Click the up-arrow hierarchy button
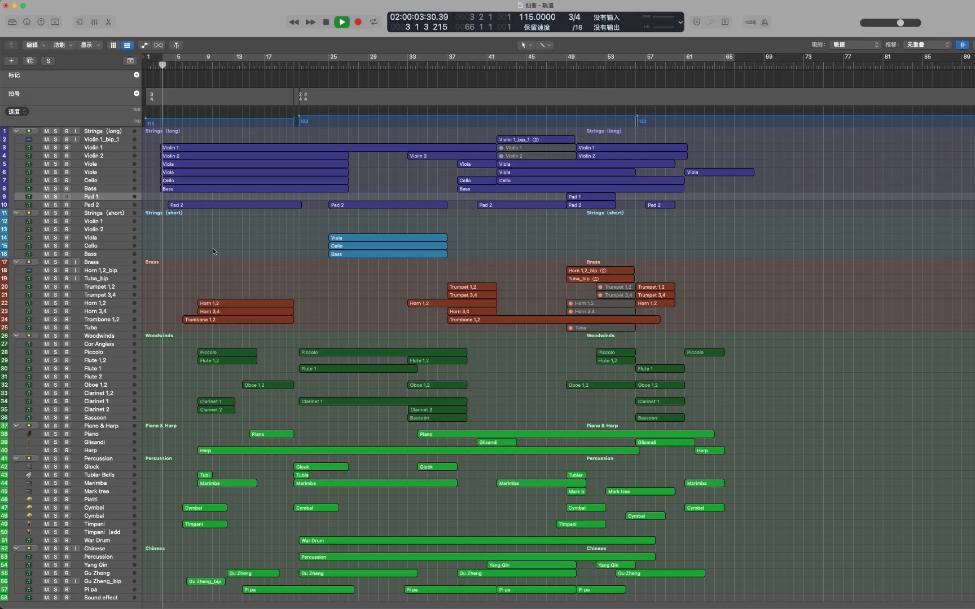This screenshot has width=975, height=609. (x=11, y=45)
